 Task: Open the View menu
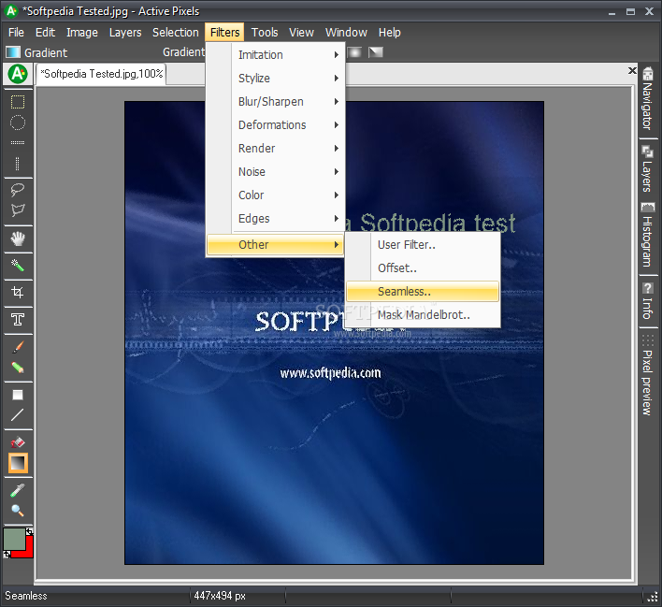(301, 33)
